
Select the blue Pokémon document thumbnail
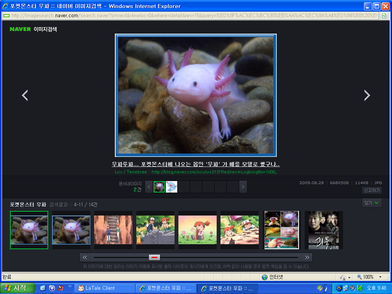tap(171, 187)
